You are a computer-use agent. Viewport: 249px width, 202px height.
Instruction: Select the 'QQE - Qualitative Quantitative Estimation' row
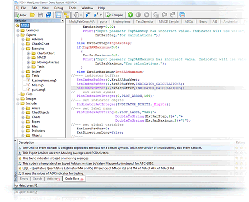[x=126, y=168]
